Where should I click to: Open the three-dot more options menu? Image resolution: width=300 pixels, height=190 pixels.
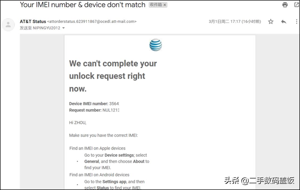point(296,22)
